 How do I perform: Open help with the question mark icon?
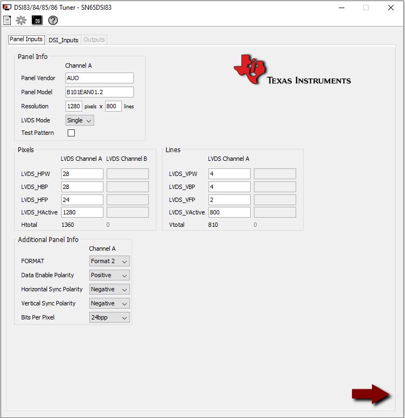[x=53, y=20]
